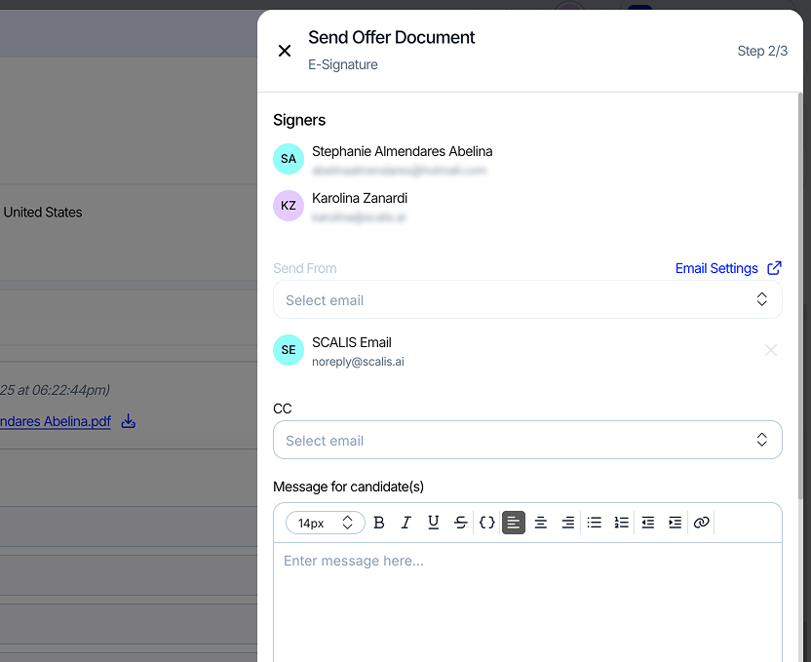Image resolution: width=811 pixels, height=662 pixels.
Task: Insert a variable with curly braces icon
Action: pos(487,523)
